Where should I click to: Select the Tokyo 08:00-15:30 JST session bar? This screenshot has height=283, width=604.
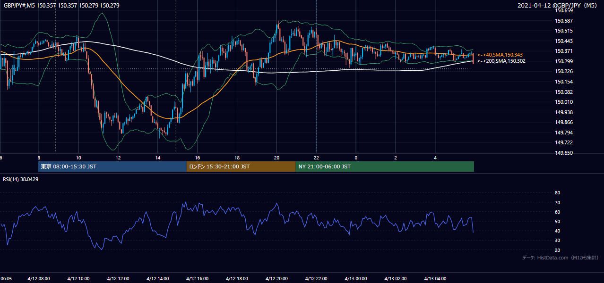pyautogui.click(x=112, y=166)
